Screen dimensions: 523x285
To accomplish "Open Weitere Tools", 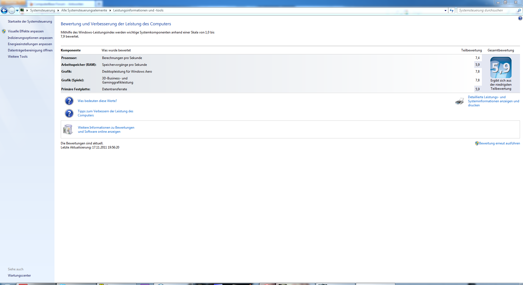I will [x=18, y=57].
